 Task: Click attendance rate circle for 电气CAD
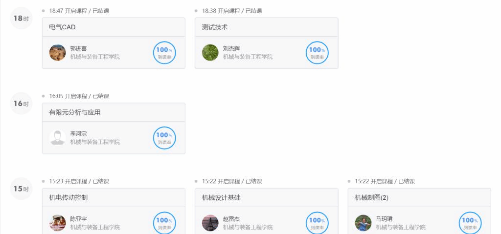pos(164,52)
